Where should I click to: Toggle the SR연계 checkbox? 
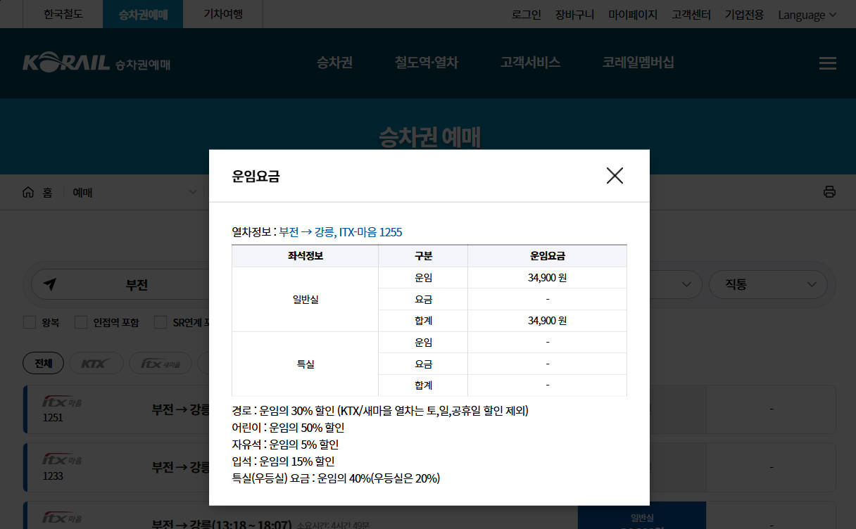(160, 322)
